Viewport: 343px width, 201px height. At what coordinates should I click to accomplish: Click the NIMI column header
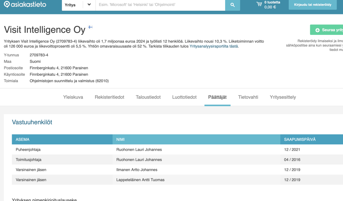[x=196, y=140]
